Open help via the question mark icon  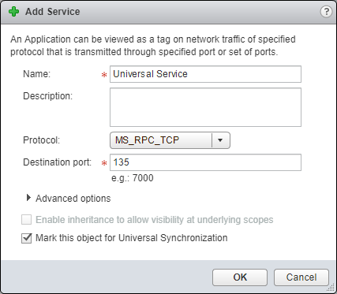coord(326,12)
